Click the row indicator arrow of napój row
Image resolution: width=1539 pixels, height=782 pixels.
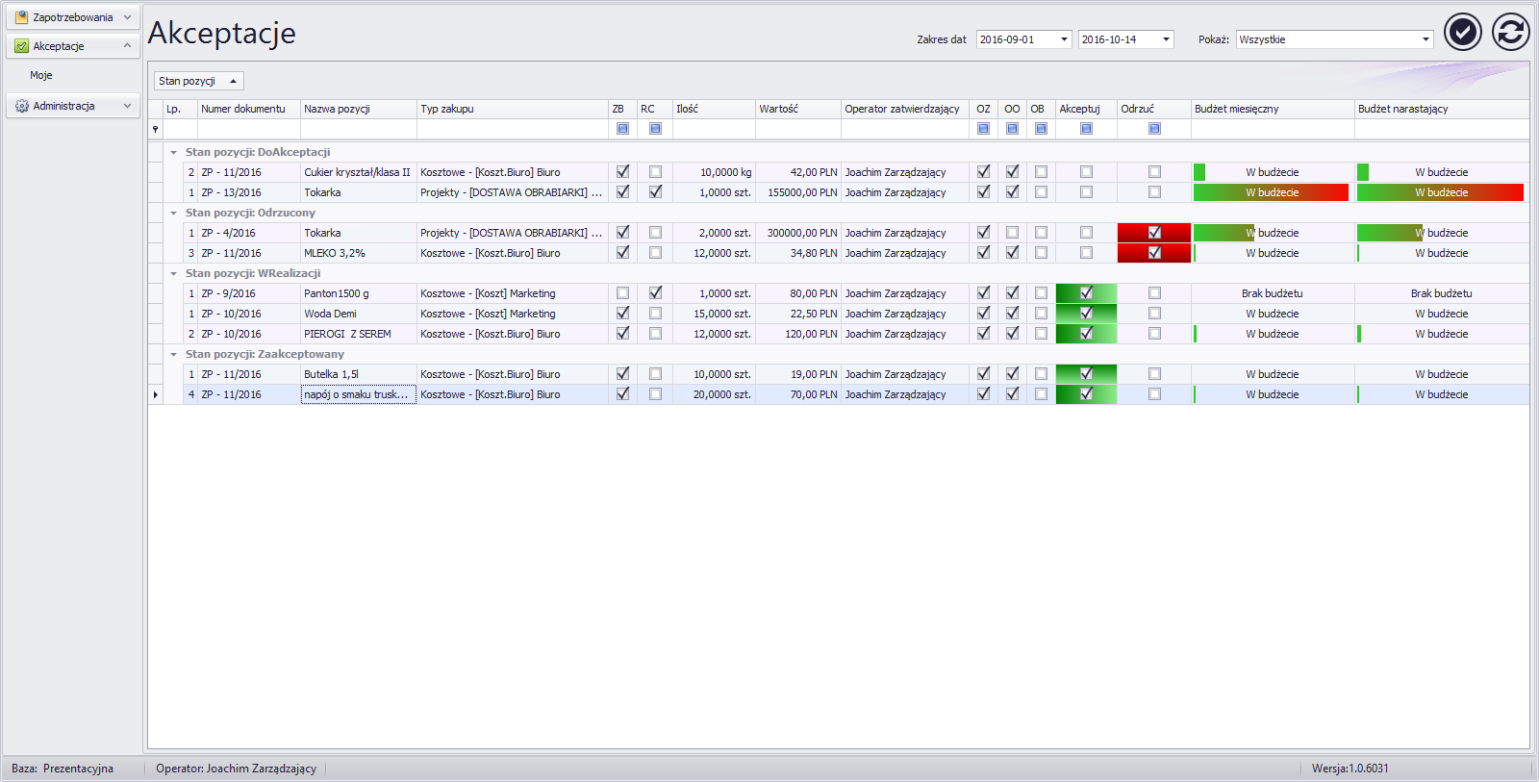click(156, 394)
